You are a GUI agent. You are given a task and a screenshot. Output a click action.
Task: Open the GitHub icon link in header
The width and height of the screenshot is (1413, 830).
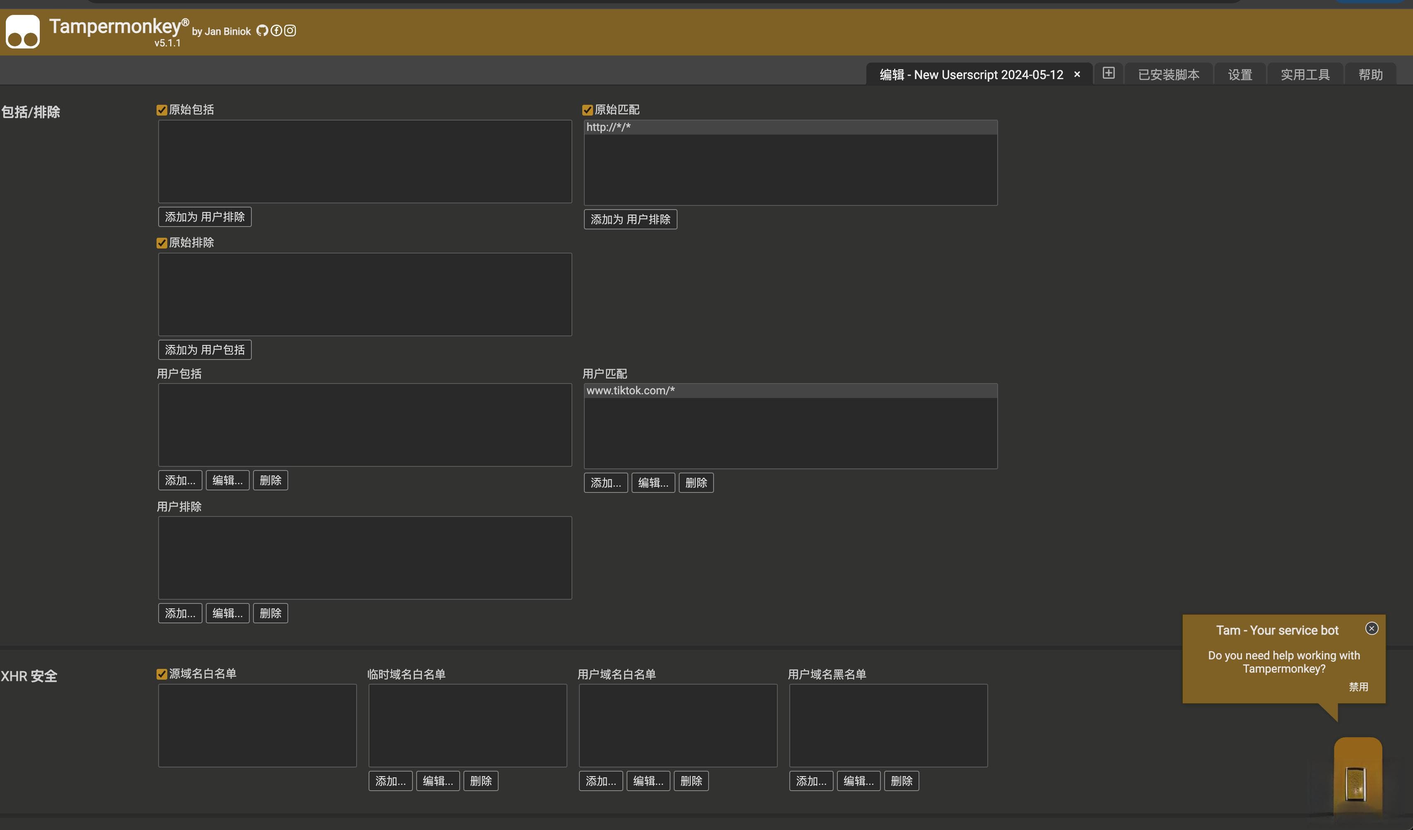[263, 30]
